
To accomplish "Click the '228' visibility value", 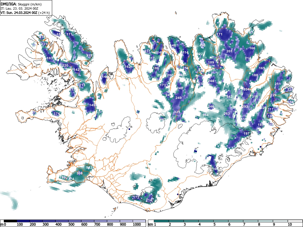I will [263, 108].
